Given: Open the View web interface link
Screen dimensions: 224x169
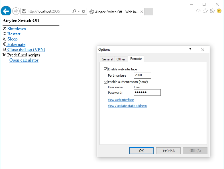Looking at the screenshot, I should (121, 100).
